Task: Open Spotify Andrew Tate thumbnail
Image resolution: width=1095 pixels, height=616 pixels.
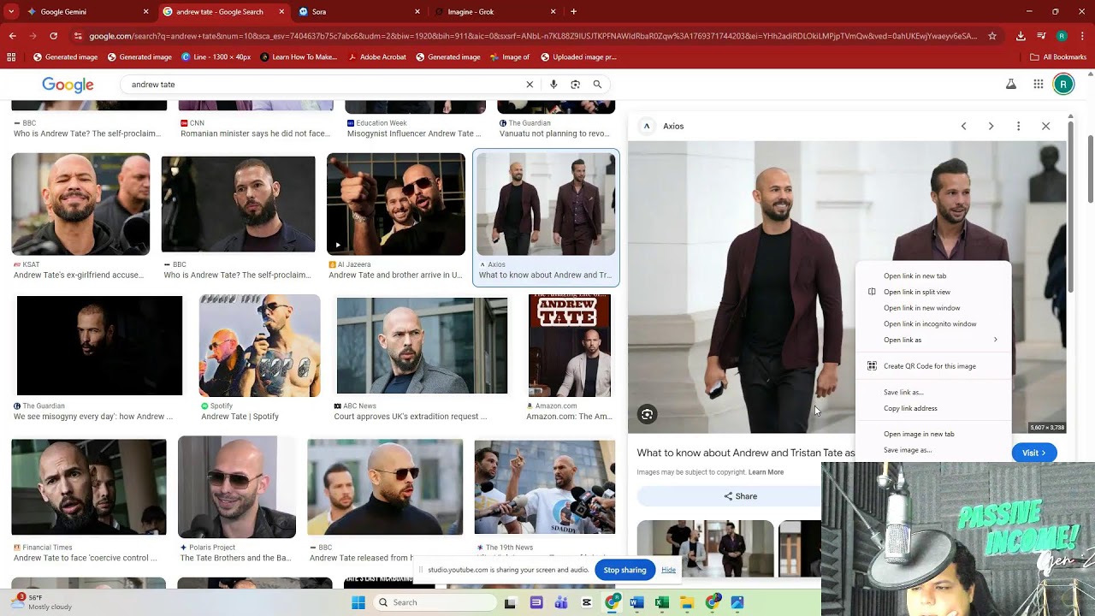Action: tap(259, 346)
